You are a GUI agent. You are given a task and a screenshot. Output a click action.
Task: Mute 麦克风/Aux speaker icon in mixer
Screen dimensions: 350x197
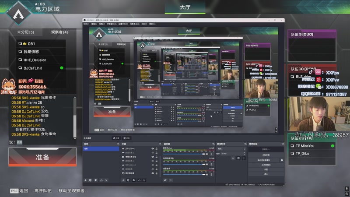[207, 154]
